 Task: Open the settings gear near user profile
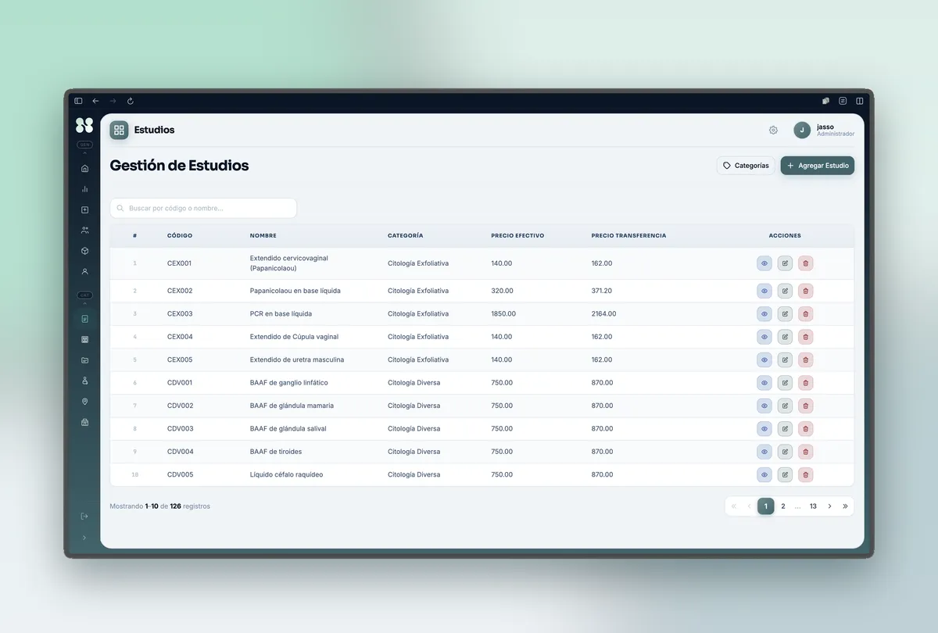[x=773, y=130]
